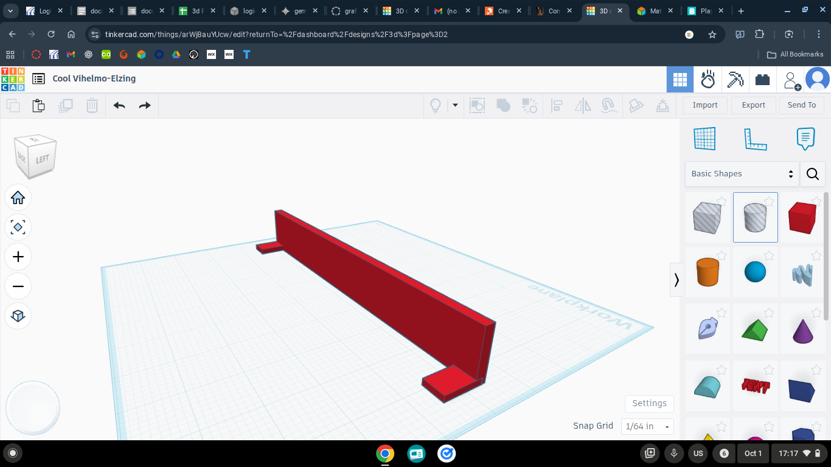Click the Redo arrow in toolbar

[145, 105]
